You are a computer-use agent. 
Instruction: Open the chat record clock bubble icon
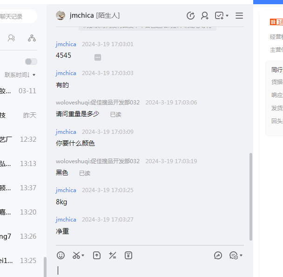[x=234, y=256]
